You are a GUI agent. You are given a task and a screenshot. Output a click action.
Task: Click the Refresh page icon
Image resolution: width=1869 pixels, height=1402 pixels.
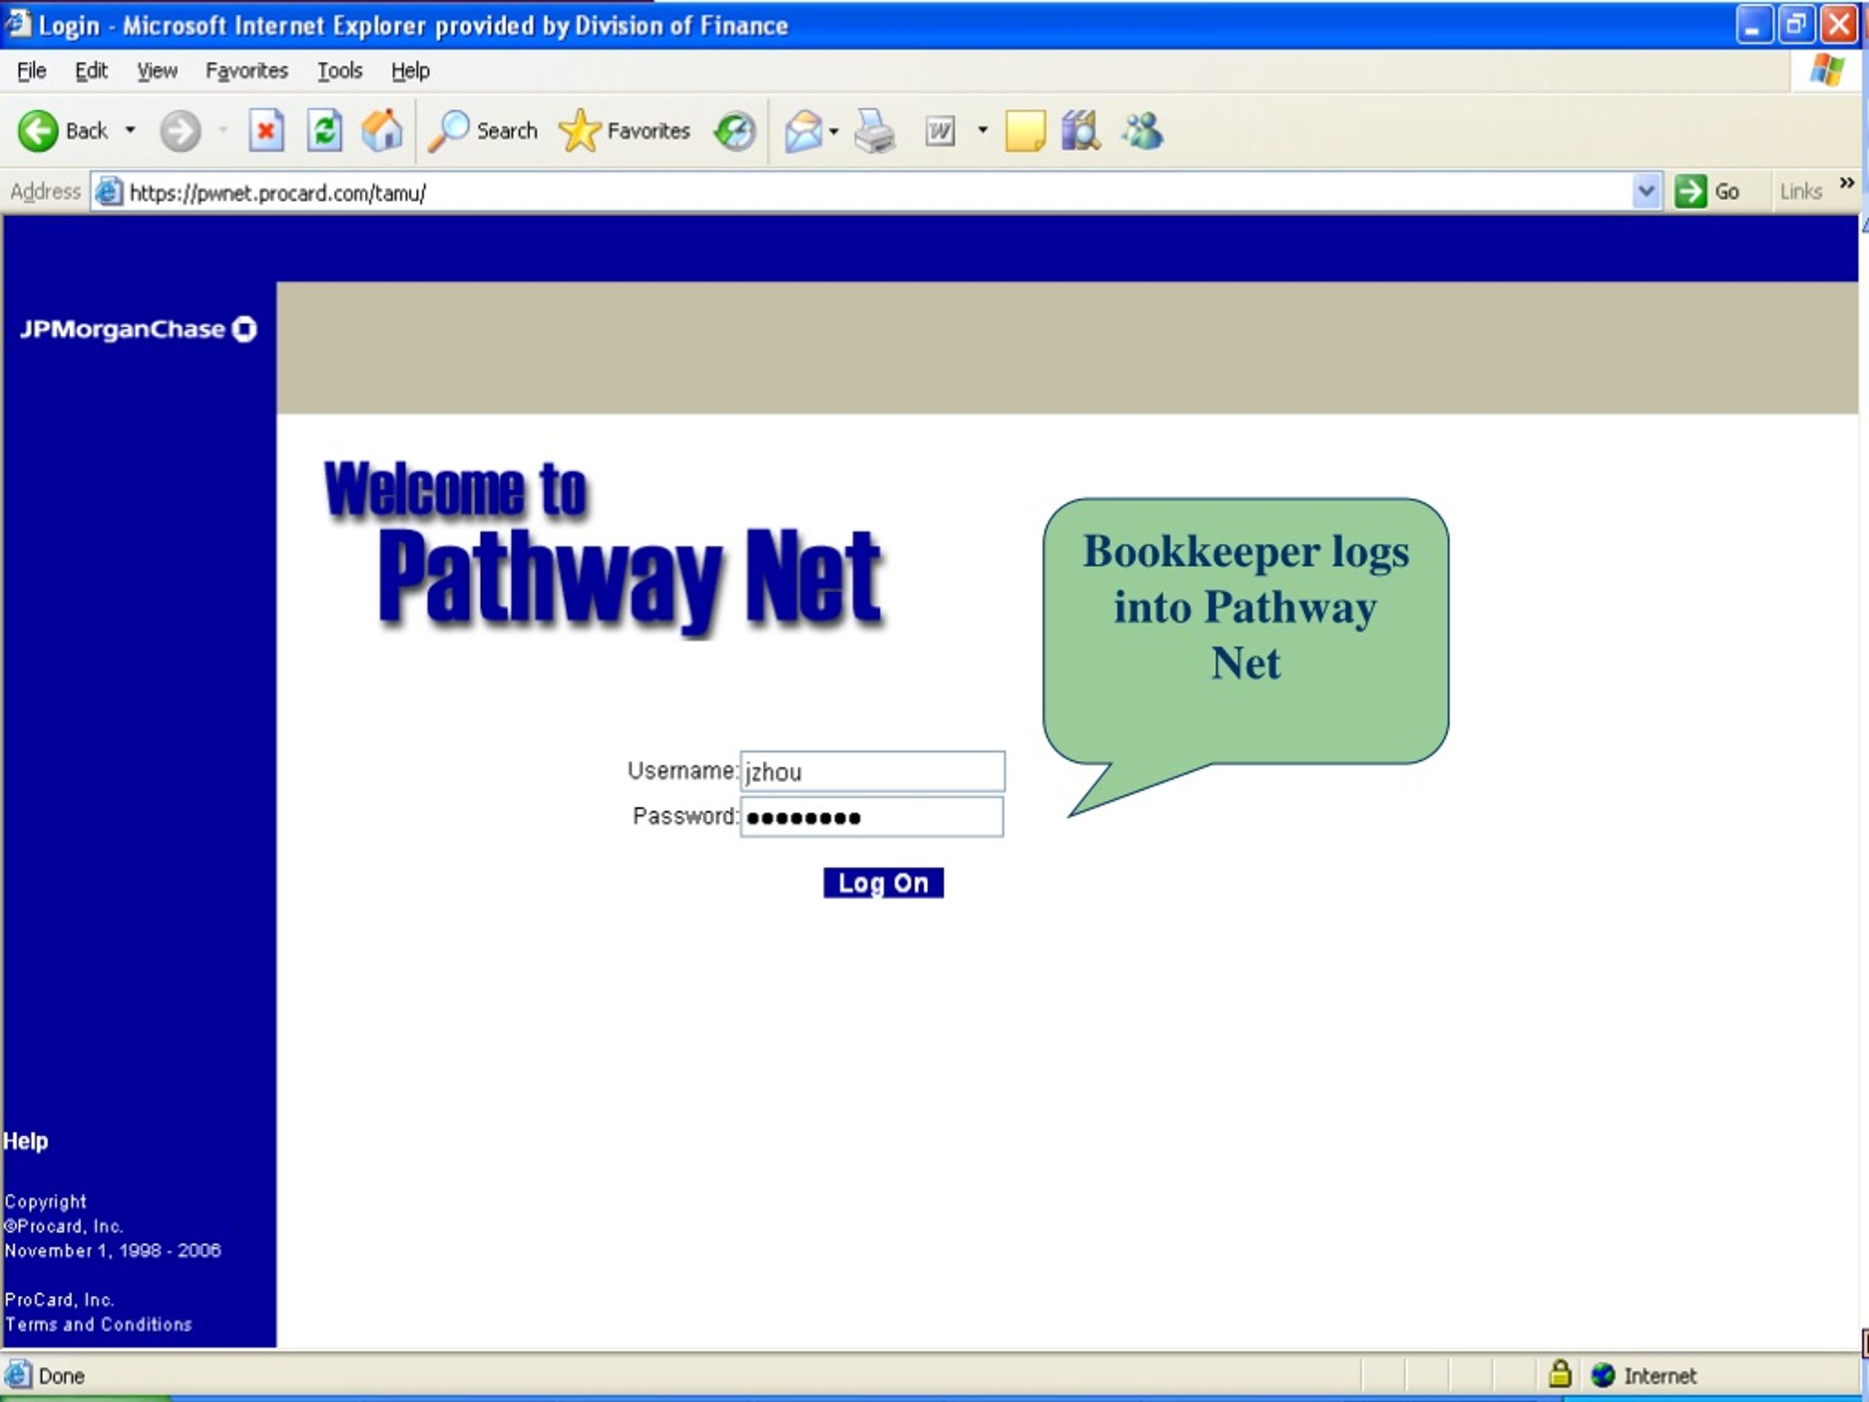click(324, 131)
